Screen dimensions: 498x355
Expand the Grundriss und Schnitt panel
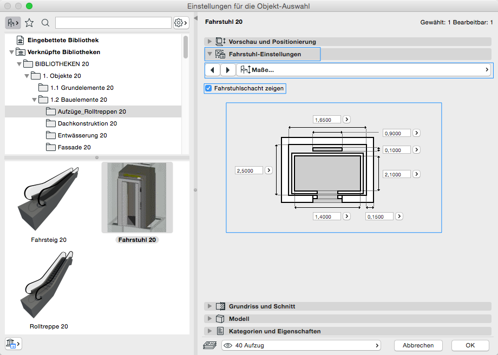209,306
